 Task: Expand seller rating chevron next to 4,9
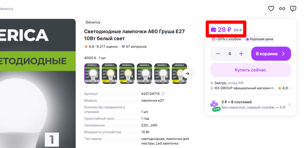pos(290,88)
